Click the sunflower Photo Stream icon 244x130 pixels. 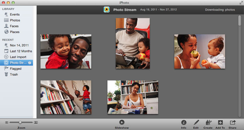coord(107,10)
